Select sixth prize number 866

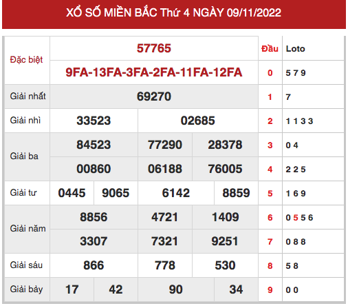[x=94, y=265]
